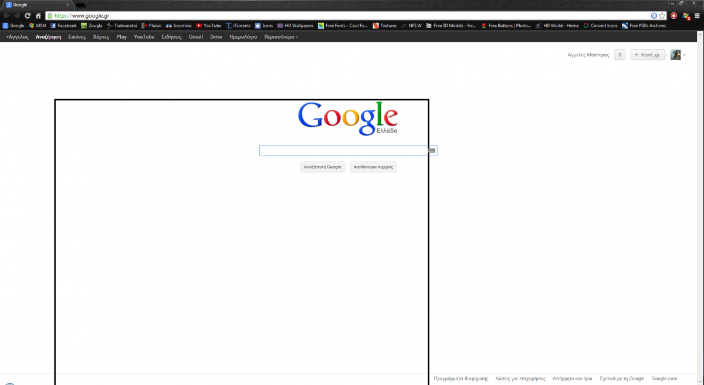Reload the current page
Screen dimensions: 704x385
[28, 16]
